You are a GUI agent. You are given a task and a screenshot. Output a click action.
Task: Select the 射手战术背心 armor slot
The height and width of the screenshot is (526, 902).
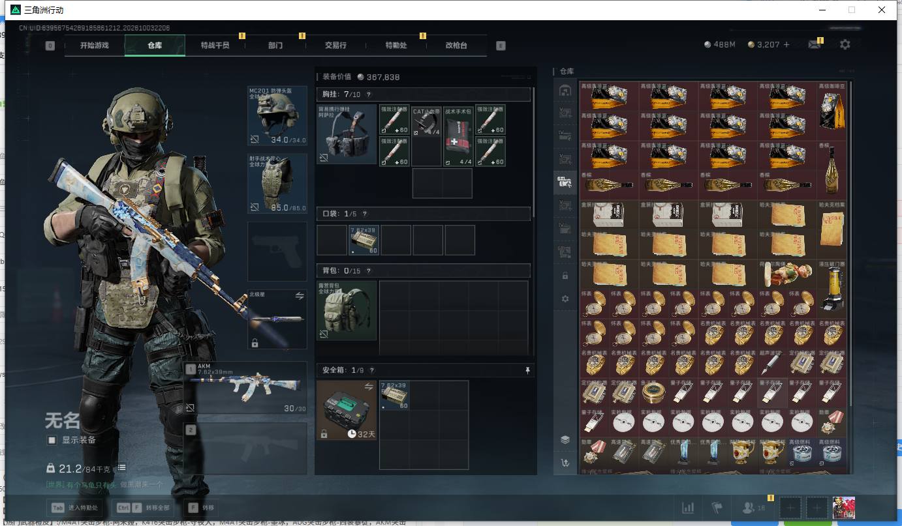277,183
